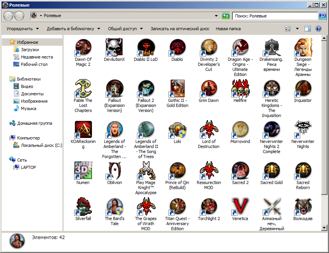Select the Numen 3D icon
Screen dimensions: 329x253
click(x=83, y=170)
